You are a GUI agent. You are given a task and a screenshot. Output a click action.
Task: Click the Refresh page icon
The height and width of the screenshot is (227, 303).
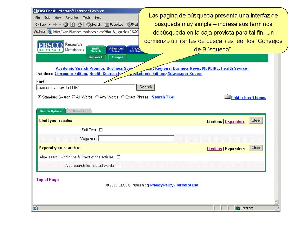[x=73, y=25]
